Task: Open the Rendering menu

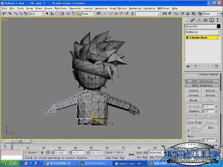Action: (135, 8)
